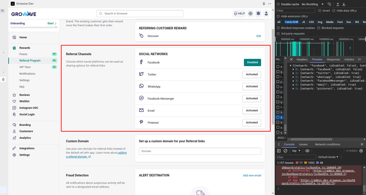Open the Wishlist heart icon

[x=14, y=101]
